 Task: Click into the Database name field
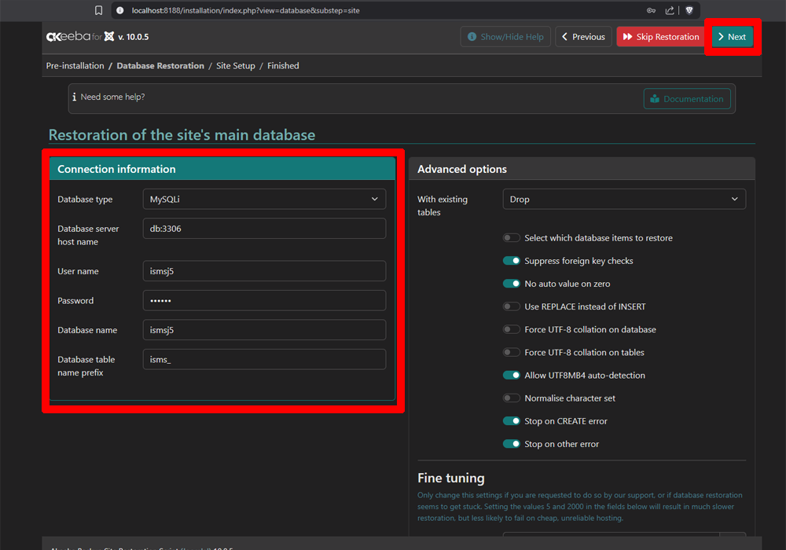click(264, 330)
